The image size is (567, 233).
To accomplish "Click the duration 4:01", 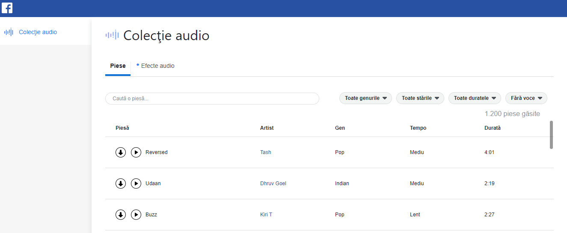I will point(490,152).
